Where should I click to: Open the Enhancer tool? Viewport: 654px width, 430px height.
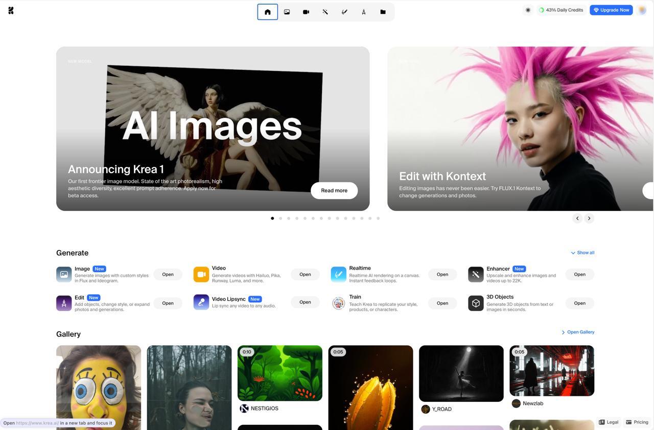(579, 274)
